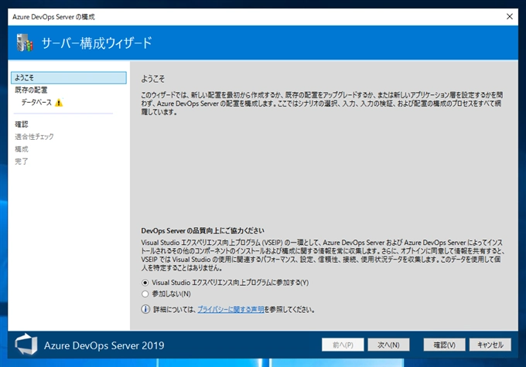
Task: Click the Azure DevOps logo in footer
Action: click(26, 345)
